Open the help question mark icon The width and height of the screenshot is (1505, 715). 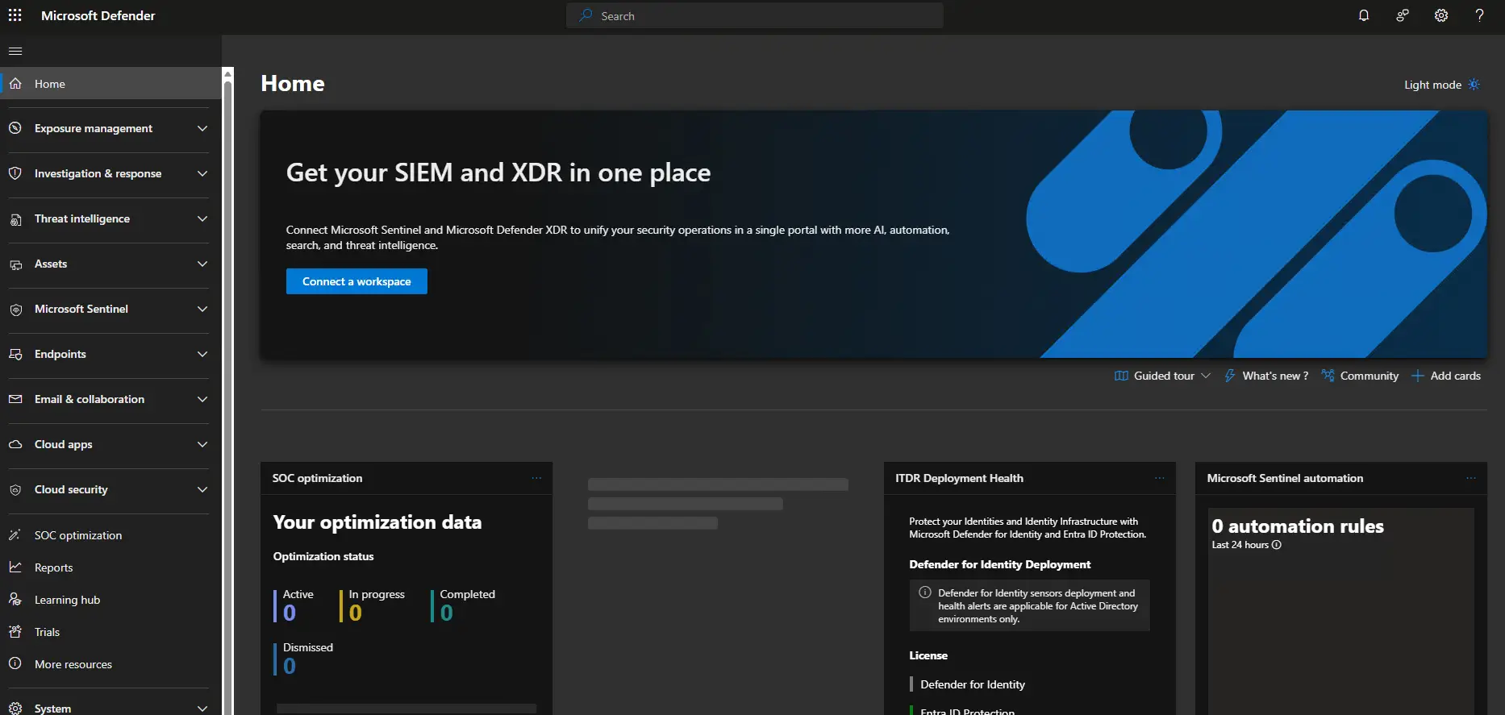tap(1479, 15)
